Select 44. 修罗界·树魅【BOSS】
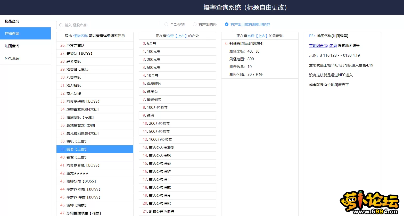 tap(95, 189)
